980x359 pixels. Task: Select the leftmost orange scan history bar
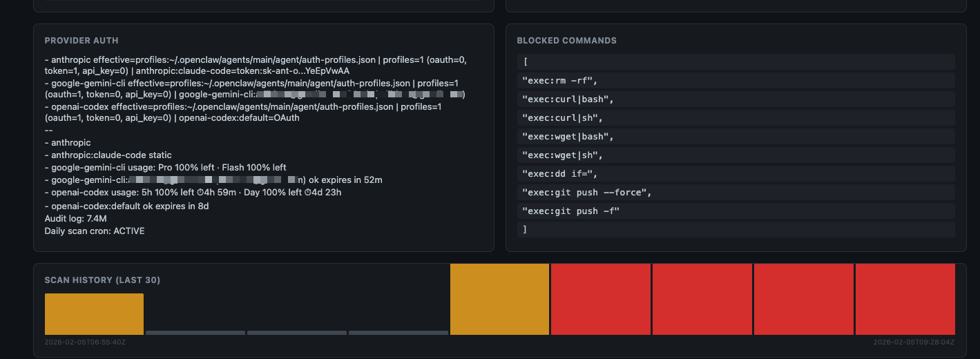[x=94, y=314]
